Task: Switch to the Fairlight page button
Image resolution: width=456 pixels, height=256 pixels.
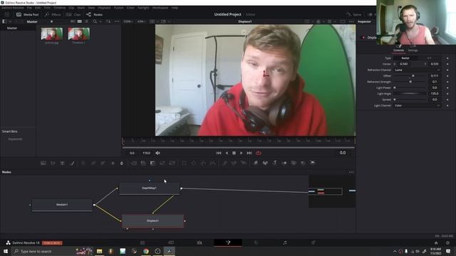Action: (x=285, y=242)
